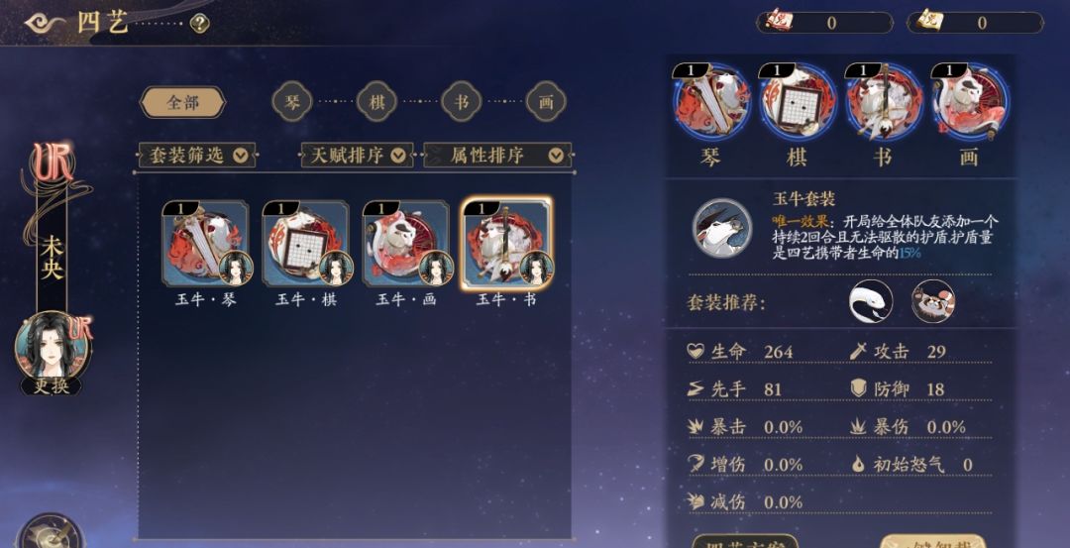Click the 更换 character swap button

(x=52, y=385)
